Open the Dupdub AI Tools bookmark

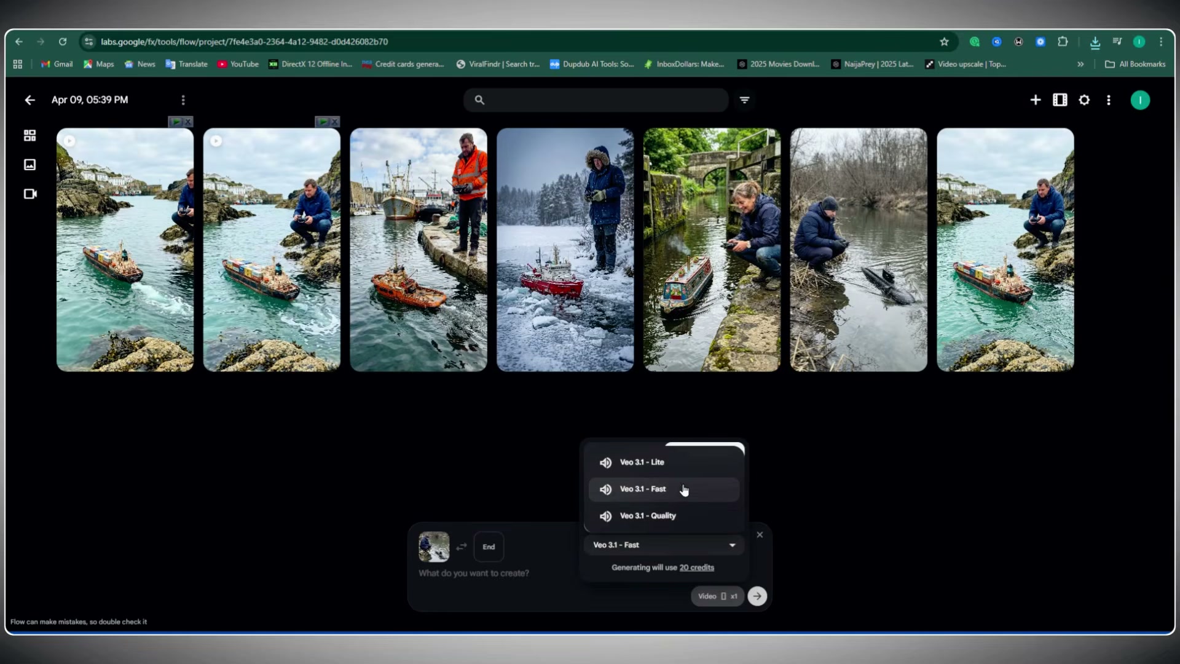(592, 64)
